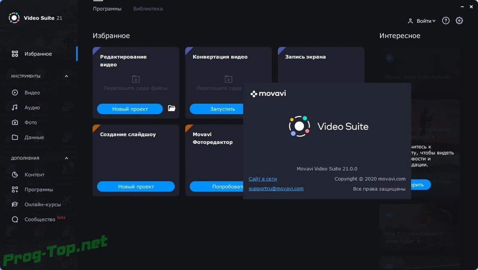
Task: Click the Запись экрана card title
Action: tap(306, 57)
